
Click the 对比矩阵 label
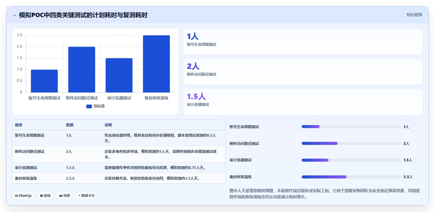click(414, 15)
